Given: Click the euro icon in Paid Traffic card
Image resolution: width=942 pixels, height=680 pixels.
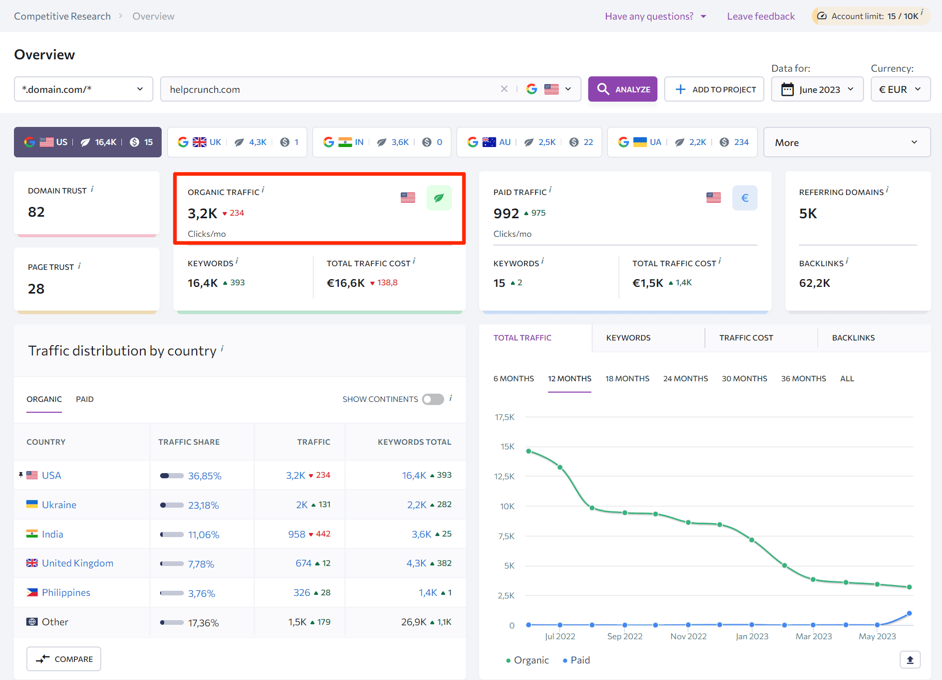Looking at the screenshot, I should (x=745, y=198).
